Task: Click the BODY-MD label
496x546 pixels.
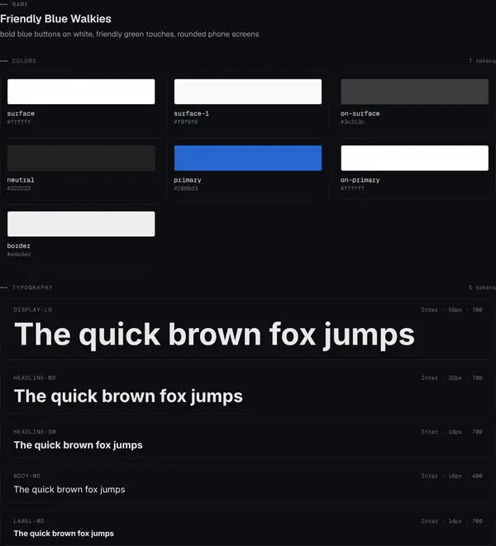Action: (x=26, y=476)
